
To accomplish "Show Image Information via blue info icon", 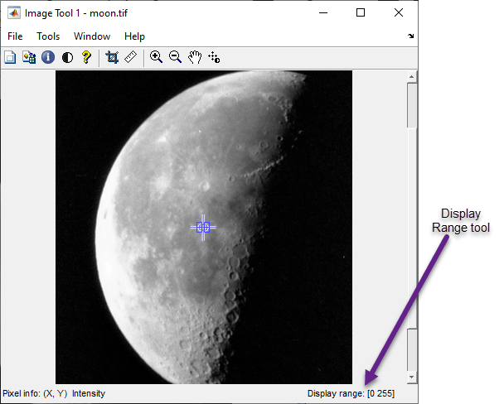I will tap(48, 58).
